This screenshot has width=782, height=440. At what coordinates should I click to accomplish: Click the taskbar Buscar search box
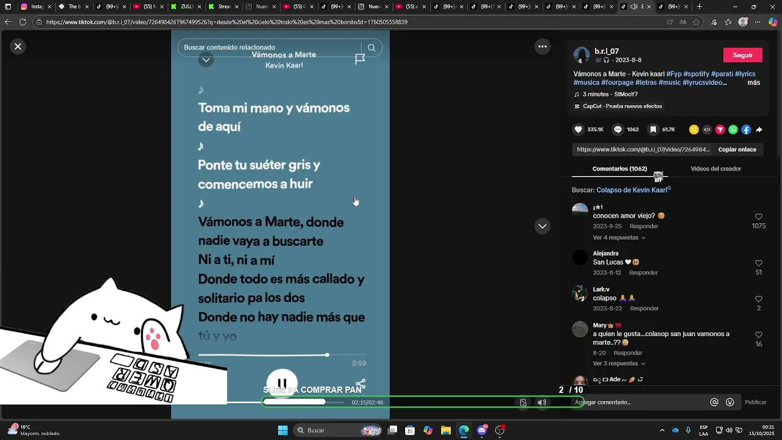(x=338, y=430)
